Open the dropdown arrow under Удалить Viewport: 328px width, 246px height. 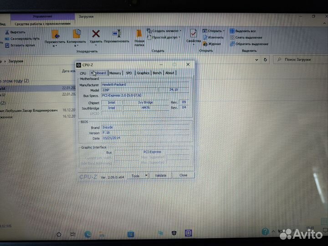96,45
